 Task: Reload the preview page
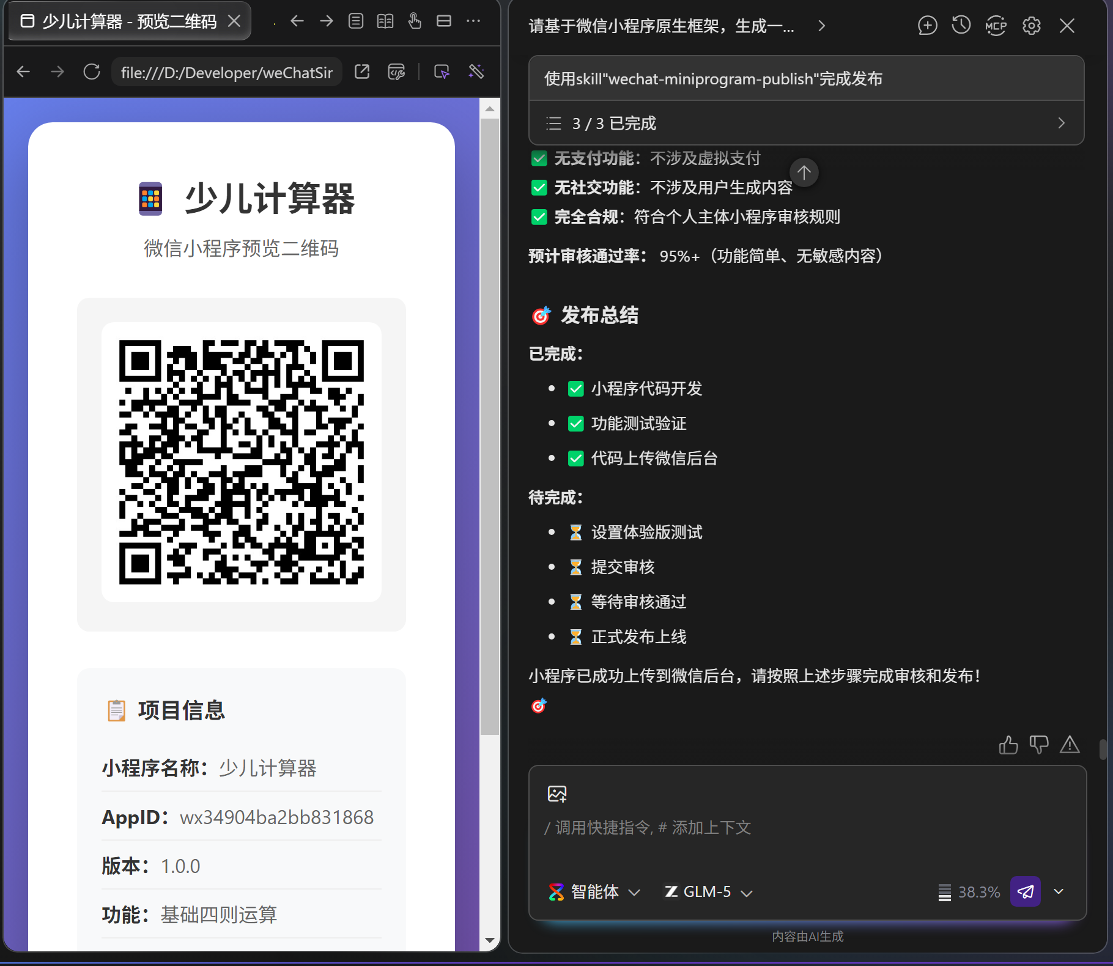pyautogui.click(x=92, y=72)
